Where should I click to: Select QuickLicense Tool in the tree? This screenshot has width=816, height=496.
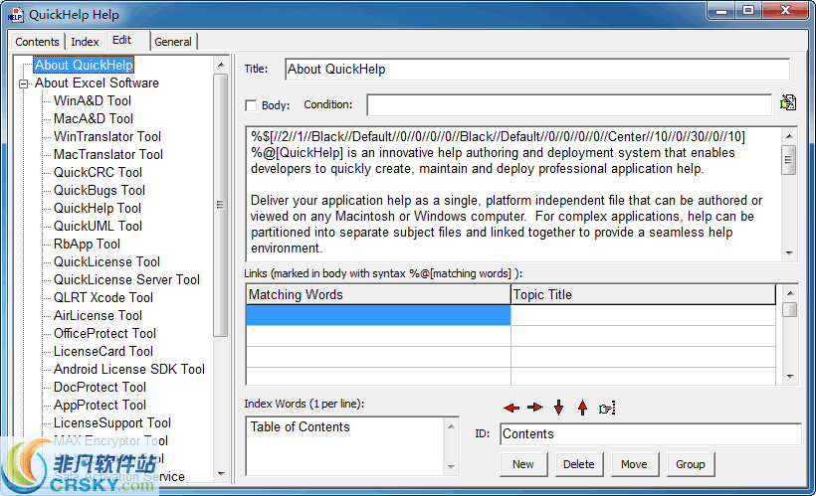click(106, 262)
